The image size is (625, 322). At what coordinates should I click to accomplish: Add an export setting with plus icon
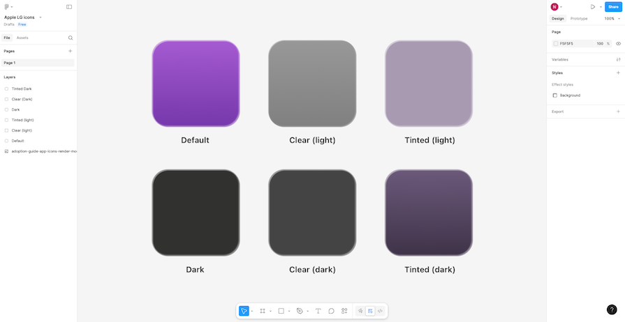[618, 112]
